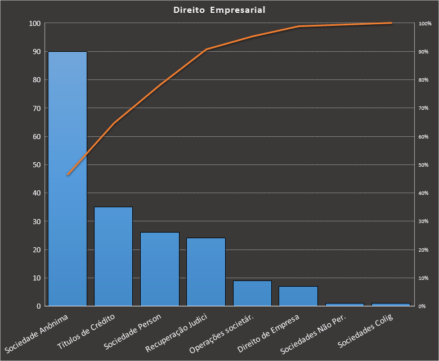
Task: Click the 0 value on left axis
Action: 38,306
